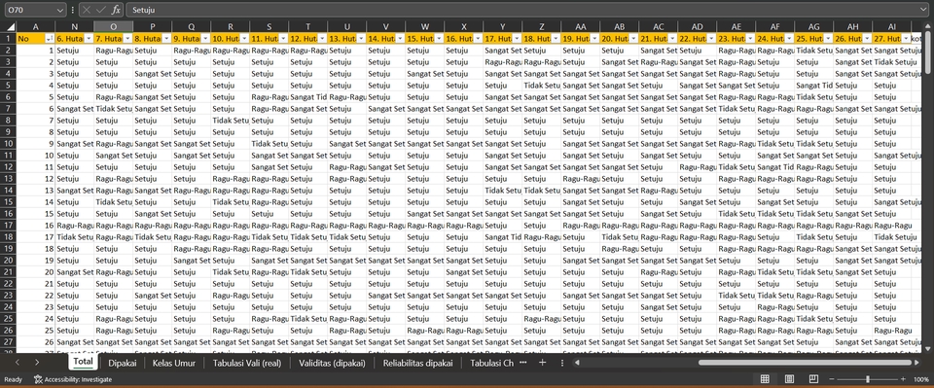Viewport: 934px width, 388px height.
Task: Open filter dropdown for 10. Hut column
Action: coord(244,38)
